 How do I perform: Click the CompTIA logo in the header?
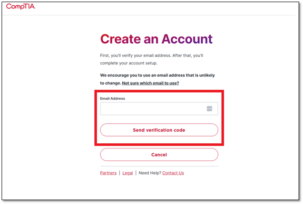point(20,6)
